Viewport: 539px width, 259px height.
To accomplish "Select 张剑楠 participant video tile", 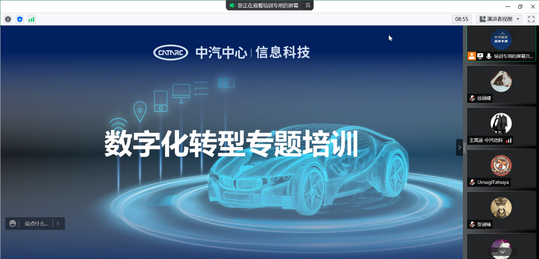I will [x=501, y=210].
